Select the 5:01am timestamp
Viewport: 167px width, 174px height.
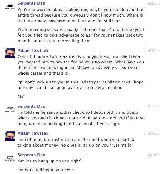tap(154, 155)
